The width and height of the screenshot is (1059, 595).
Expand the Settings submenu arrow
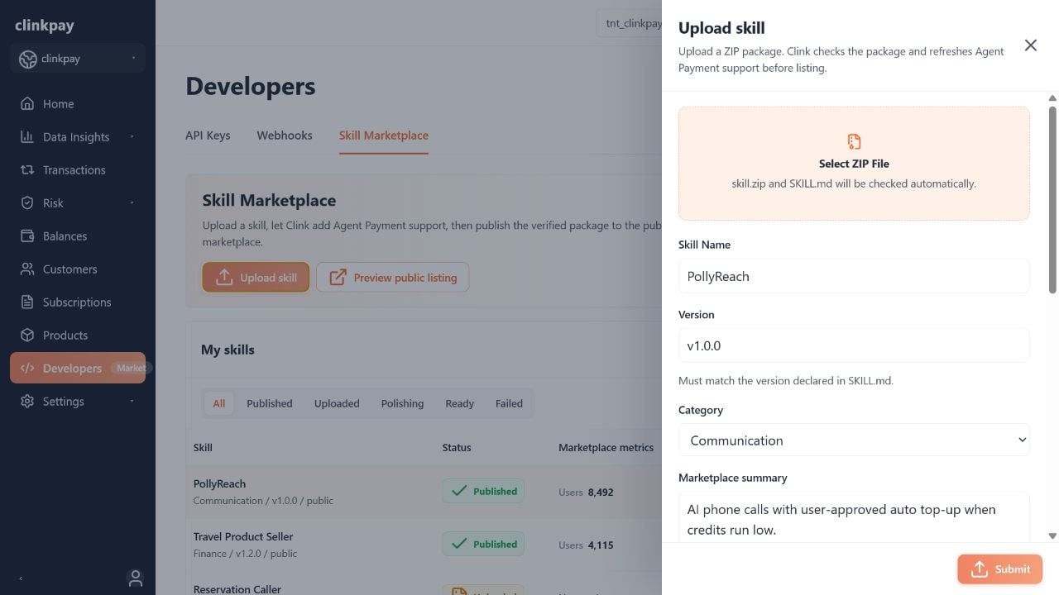pos(132,402)
